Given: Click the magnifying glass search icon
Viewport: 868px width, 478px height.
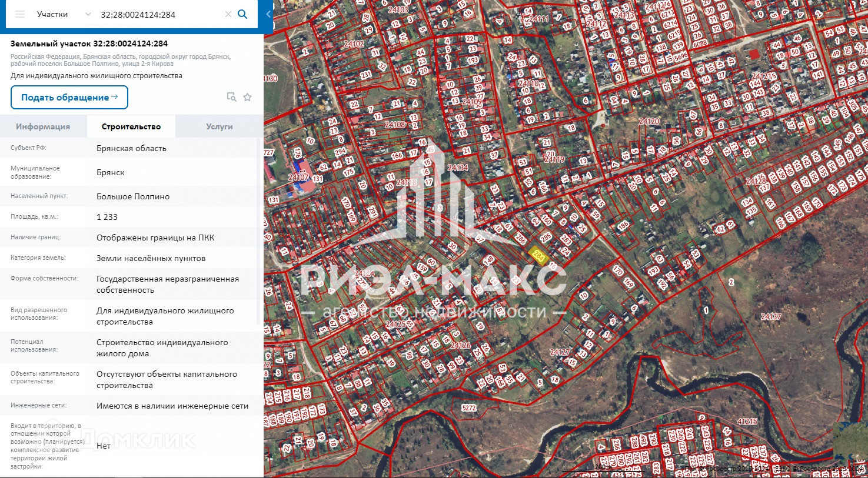Looking at the screenshot, I should pos(242,14).
